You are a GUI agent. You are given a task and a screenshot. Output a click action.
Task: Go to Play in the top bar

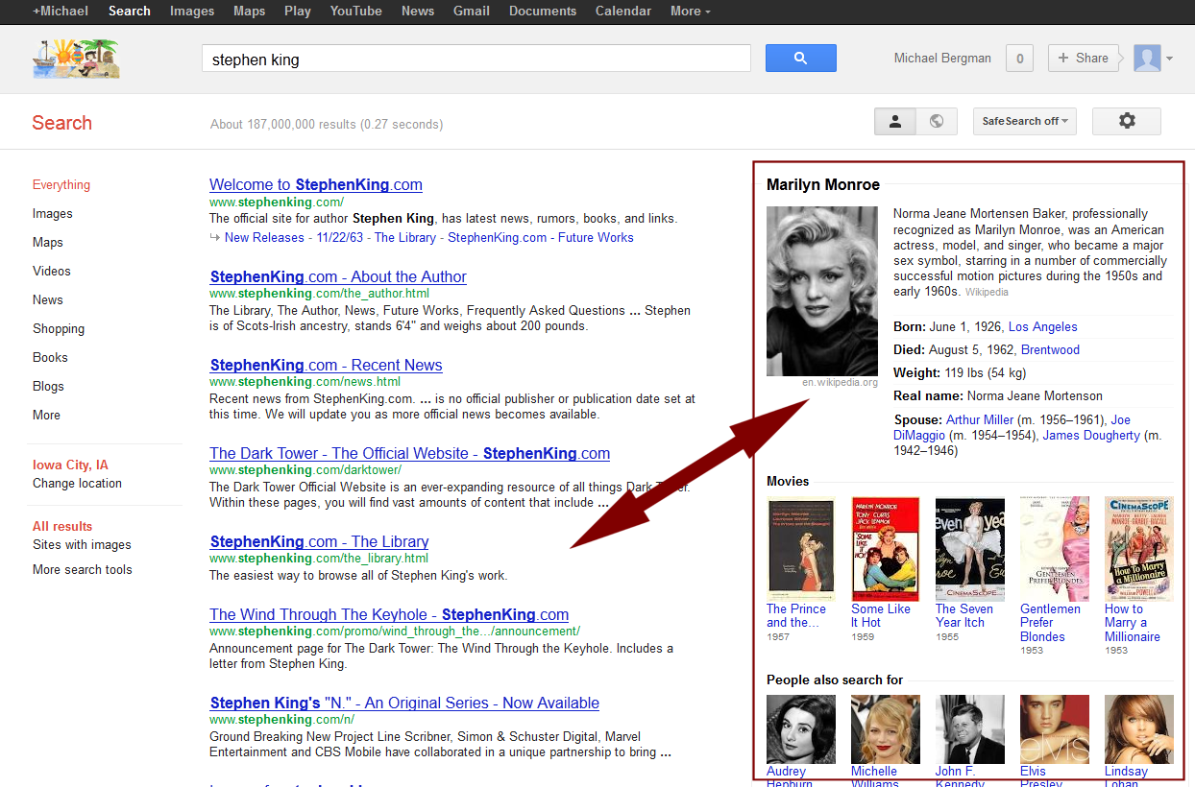298,12
